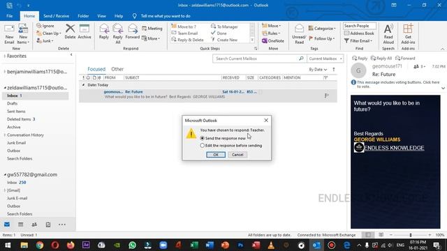Click the Delete X icon
Viewport: 447px width, 251px height.
[x=70, y=29]
